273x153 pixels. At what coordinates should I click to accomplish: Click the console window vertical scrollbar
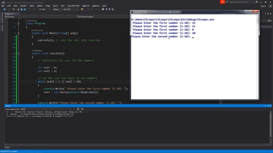pyautogui.click(x=258, y=57)
